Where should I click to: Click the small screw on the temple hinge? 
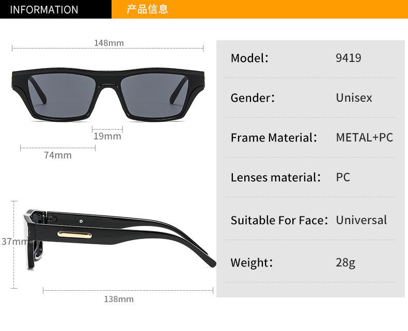81,221
